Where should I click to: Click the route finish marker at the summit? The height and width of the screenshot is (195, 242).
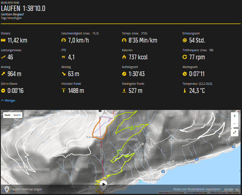pos(100,118)
